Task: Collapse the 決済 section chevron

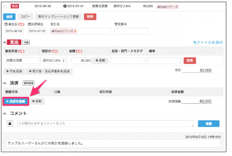Action: (x=5, y=83)
